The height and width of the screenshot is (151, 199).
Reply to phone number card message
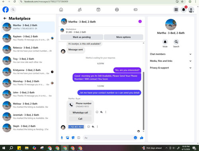(x=101, y=112)
